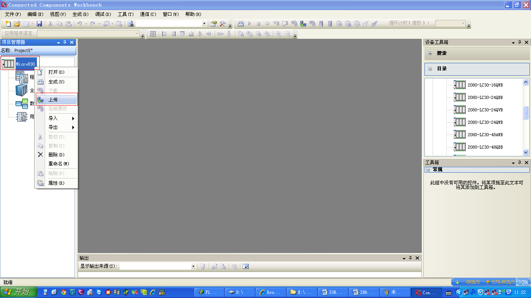
Task: Click 删除(D) in the context menu
Action: tap(56, 155)
